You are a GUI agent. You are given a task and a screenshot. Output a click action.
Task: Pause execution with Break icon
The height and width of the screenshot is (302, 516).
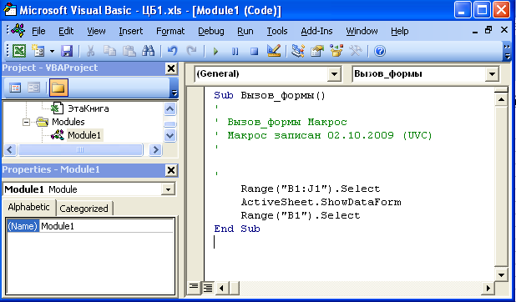pos(235,52)
